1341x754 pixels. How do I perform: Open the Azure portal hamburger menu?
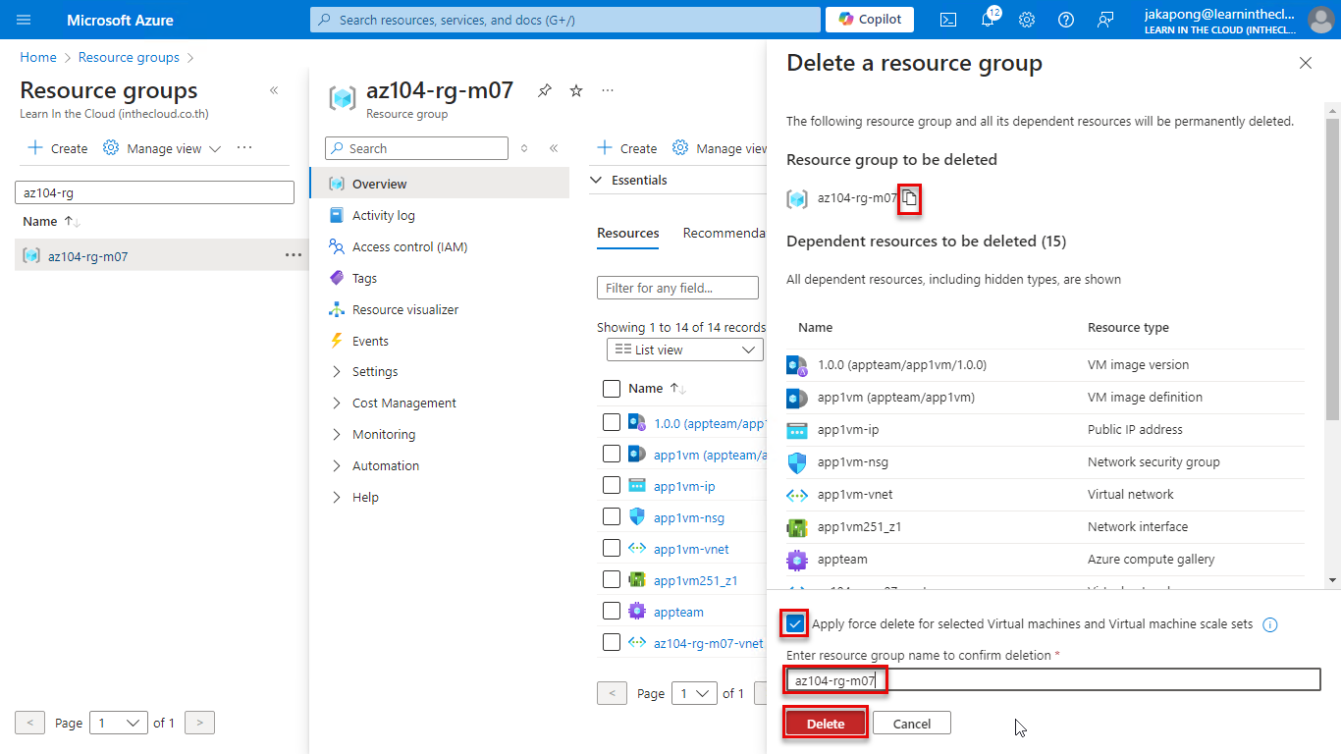[25, 20]
